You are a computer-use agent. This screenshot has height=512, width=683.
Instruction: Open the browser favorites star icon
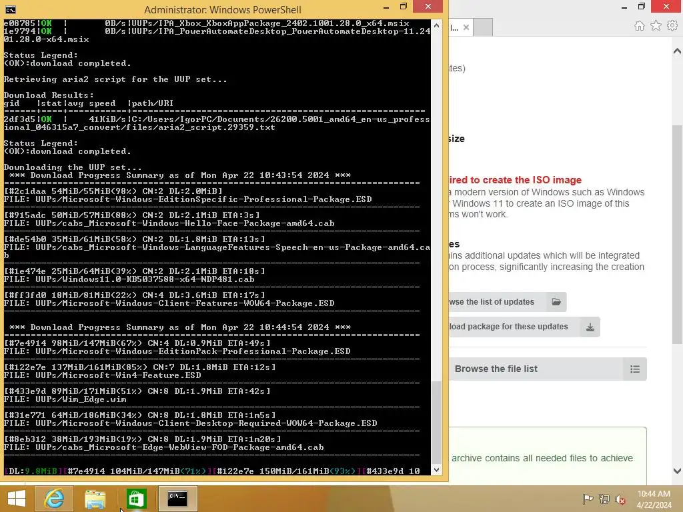[x=656, y=26]
